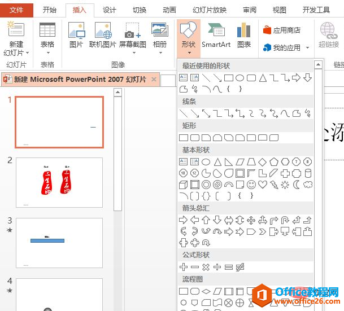Select the cloud shape in Basic Shapes
The image size is (344, 311).
(308, 185)
